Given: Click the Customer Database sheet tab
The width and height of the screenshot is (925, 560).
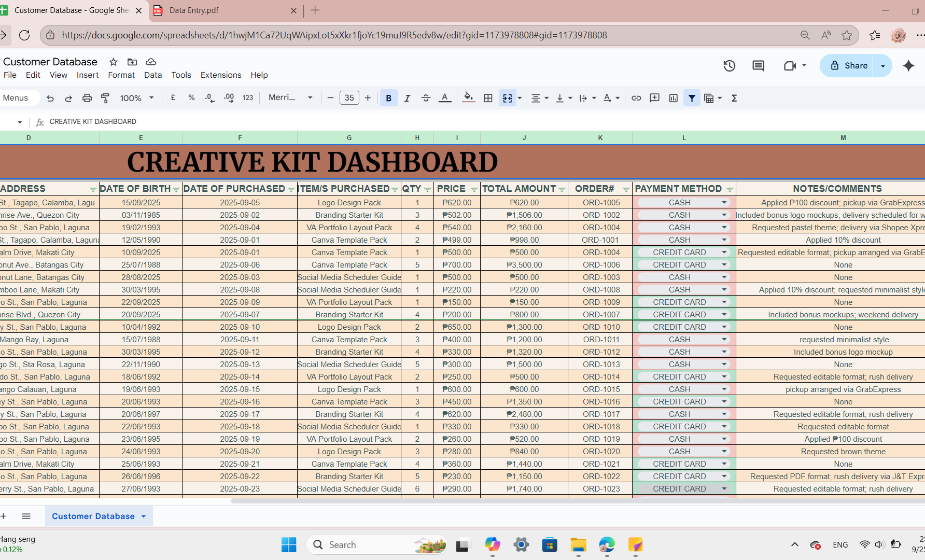Looking at the screenshot, I should 93,516.
